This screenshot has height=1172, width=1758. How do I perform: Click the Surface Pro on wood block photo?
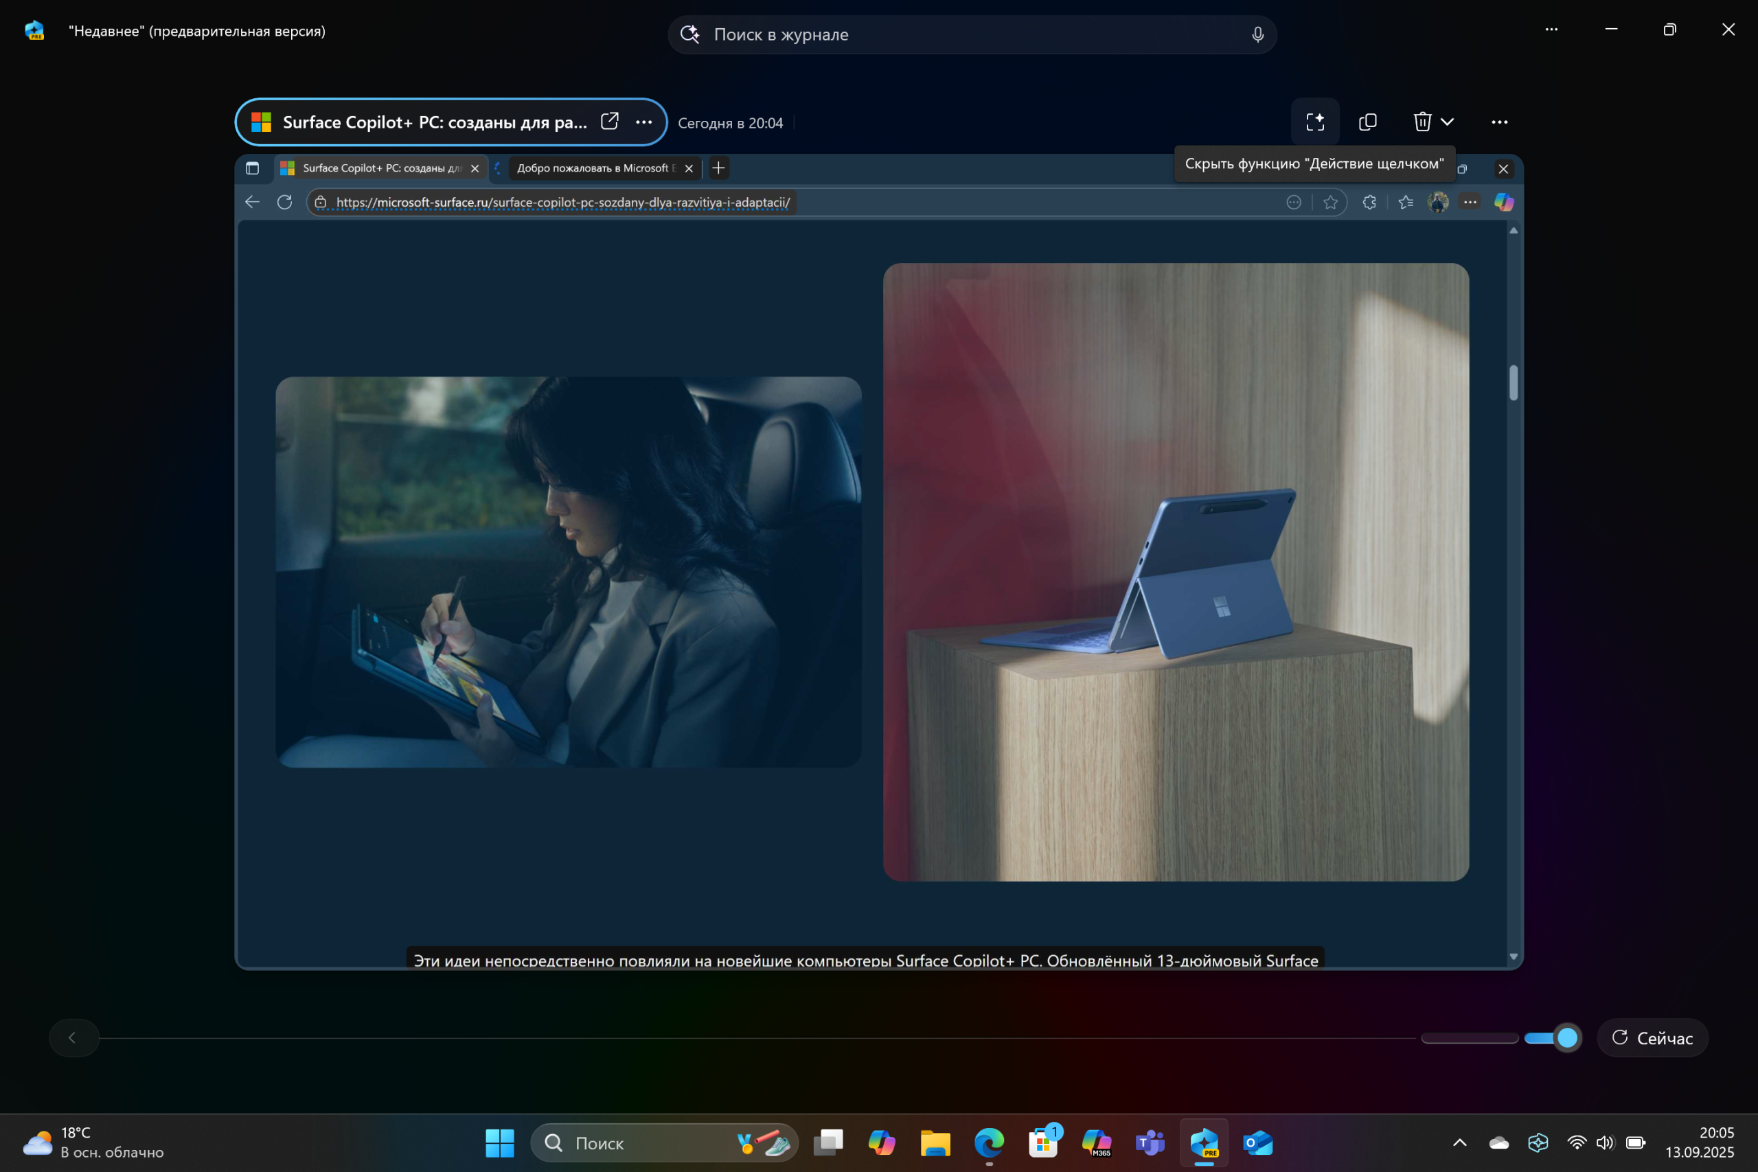(x=1176, y=572)
